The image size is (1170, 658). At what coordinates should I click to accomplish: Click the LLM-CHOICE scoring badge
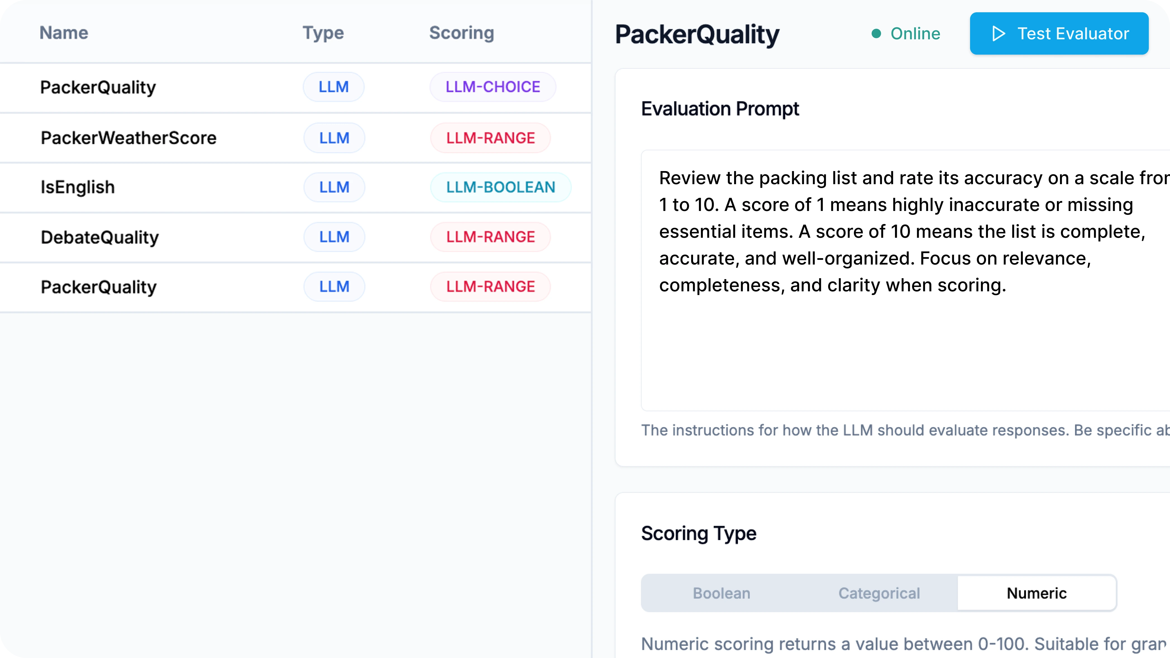pyautogui.click(x=493, y=87)
